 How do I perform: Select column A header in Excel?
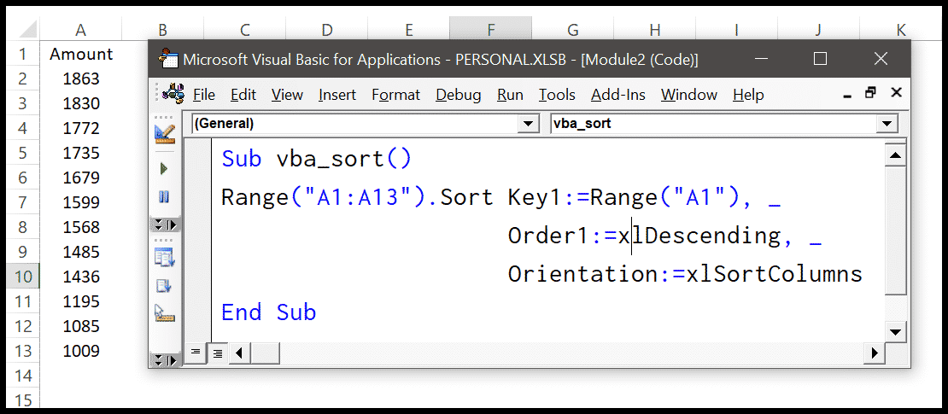pyautogui.click(x=81, y=29)
